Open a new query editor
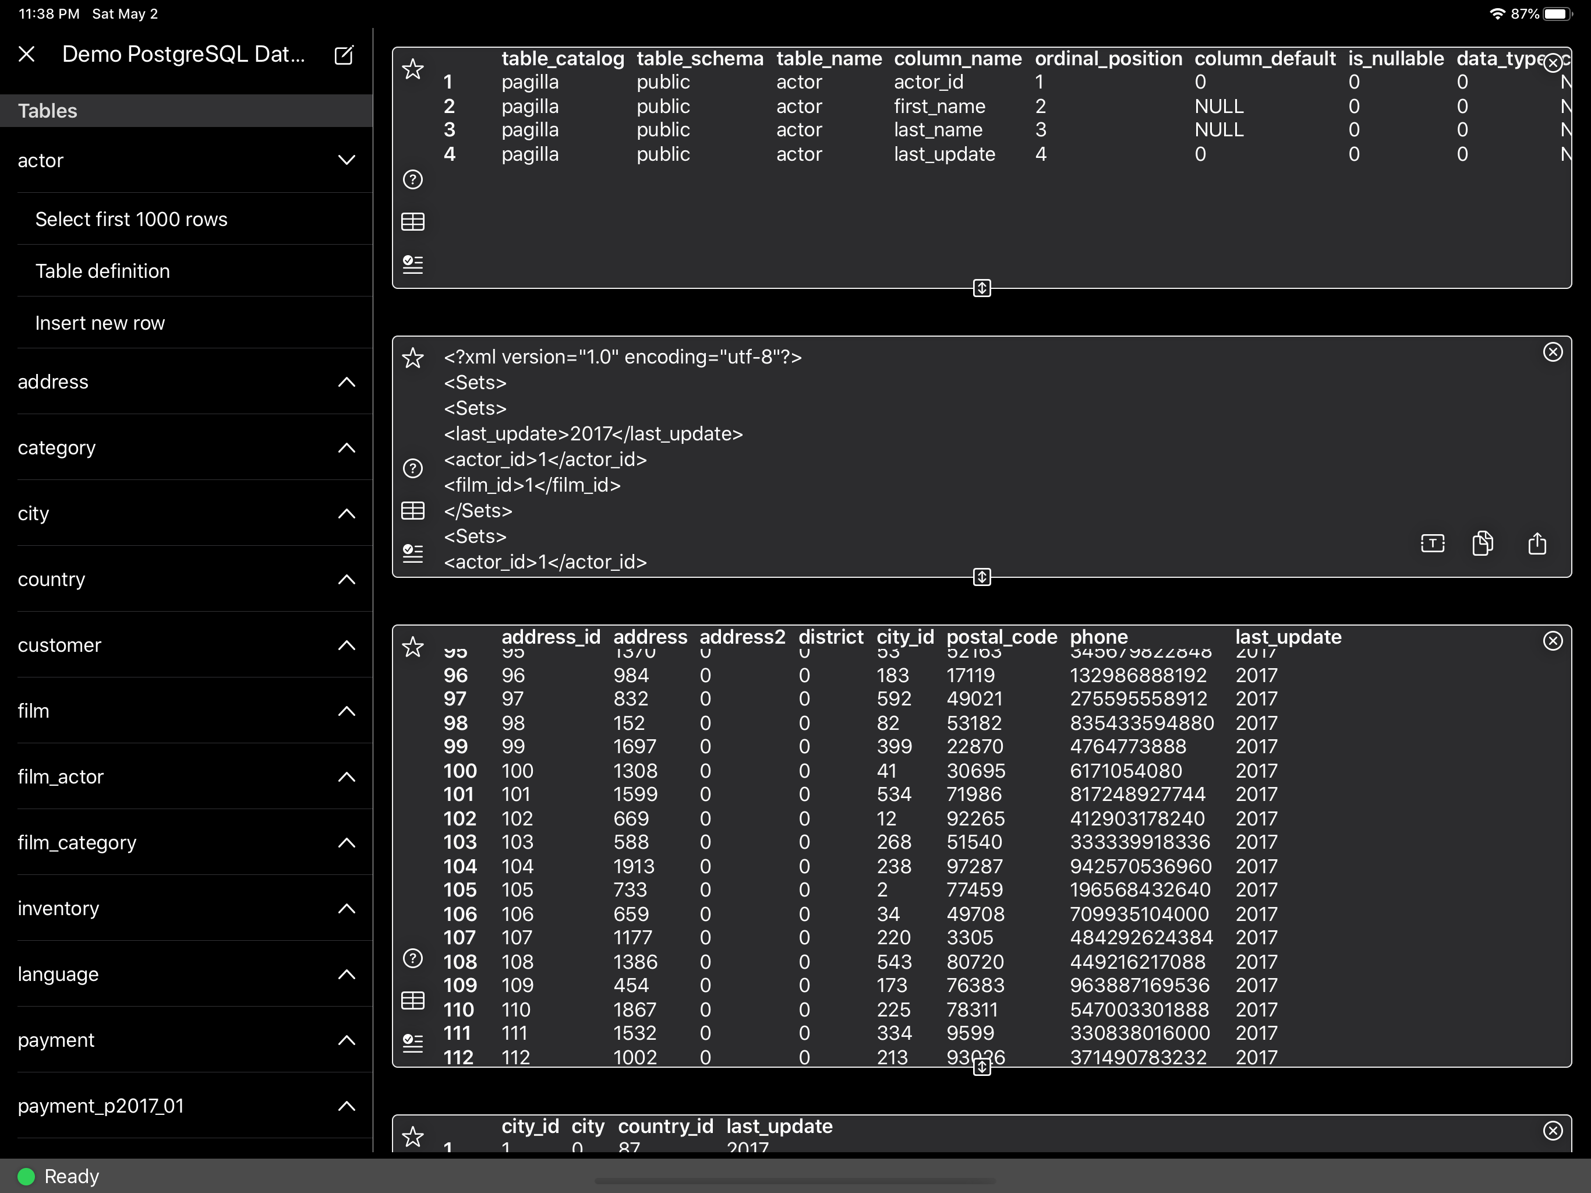This screenshot has width=1591, height=1193. [344, 54]
